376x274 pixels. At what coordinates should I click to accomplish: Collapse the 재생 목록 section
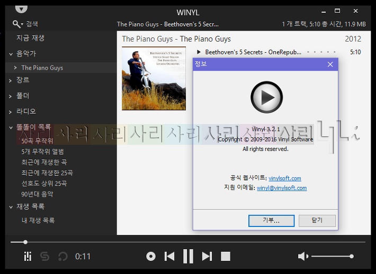[11, 207]
